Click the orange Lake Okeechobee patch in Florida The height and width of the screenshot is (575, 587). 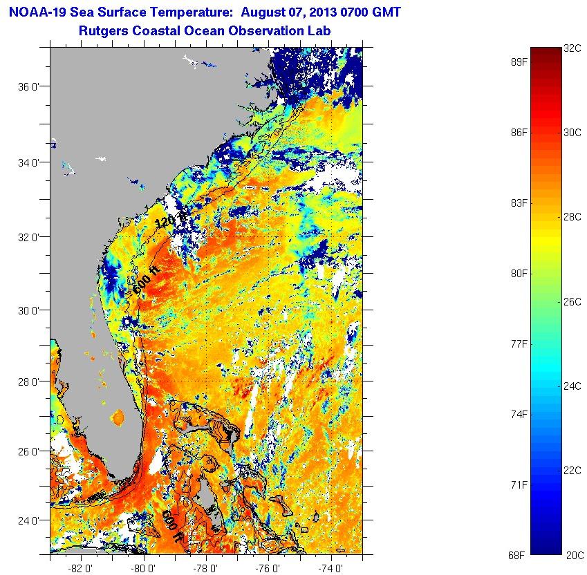pyautogui.click(x=118, y=417)
